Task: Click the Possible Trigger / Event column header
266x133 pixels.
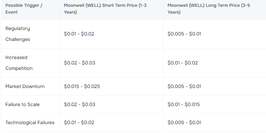Action: [x=24, y=9]
